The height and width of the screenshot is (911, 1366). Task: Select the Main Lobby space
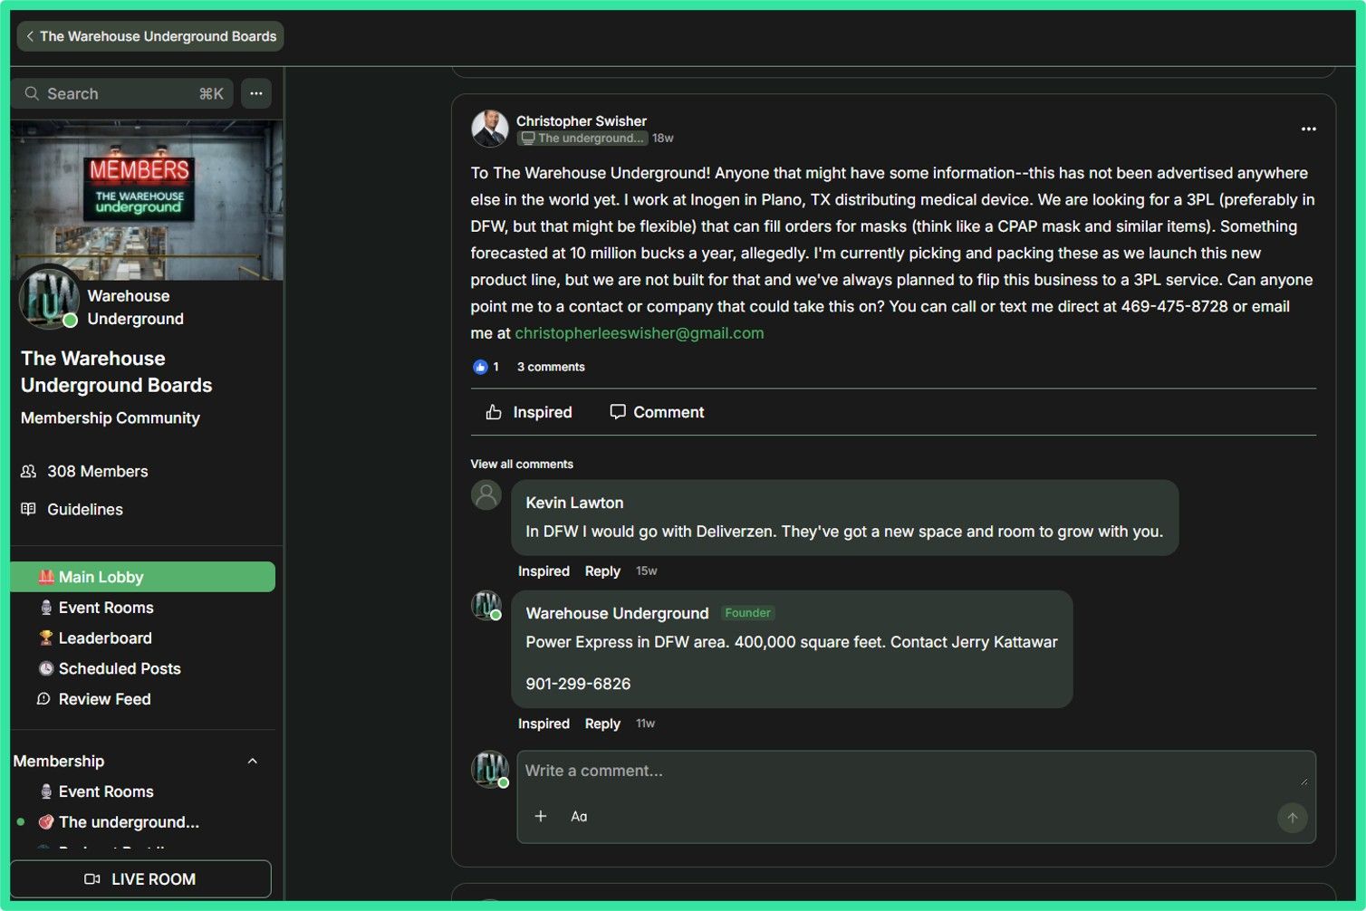[143, 577]
